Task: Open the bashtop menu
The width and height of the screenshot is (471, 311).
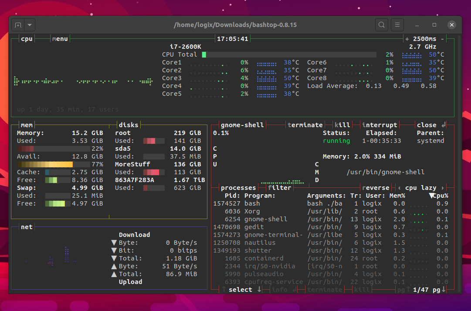Action: pos(60,39)
